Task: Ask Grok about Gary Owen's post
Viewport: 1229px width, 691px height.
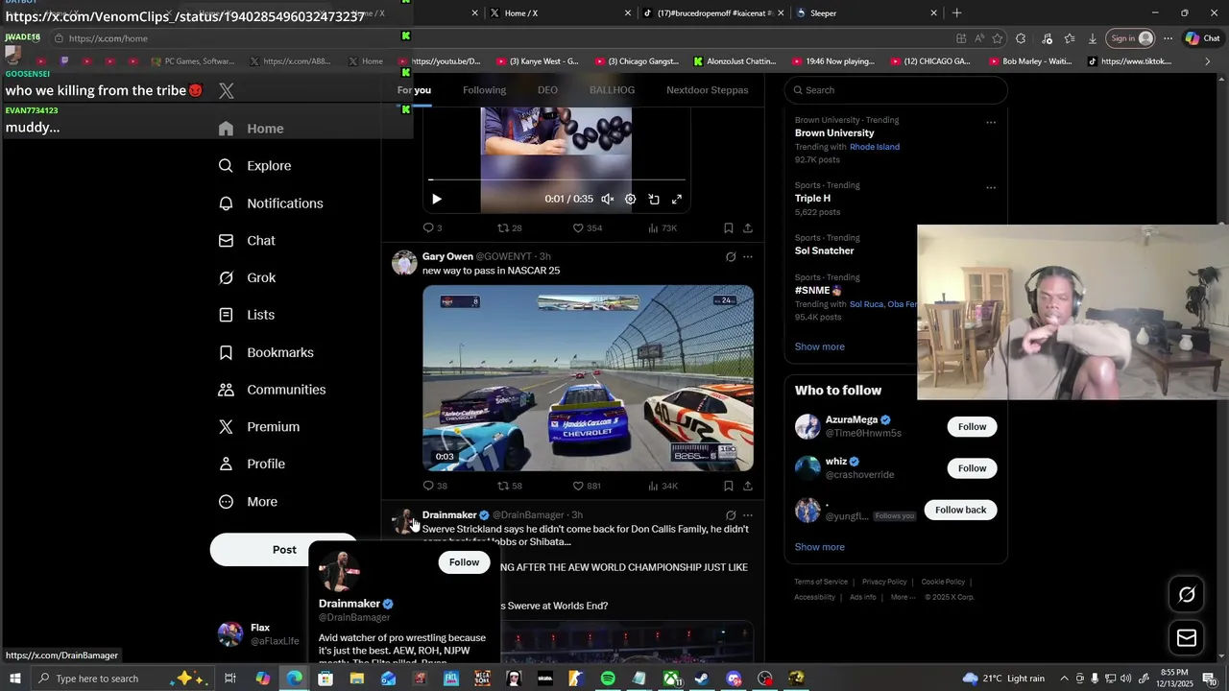Action: [x=731, y=257]
